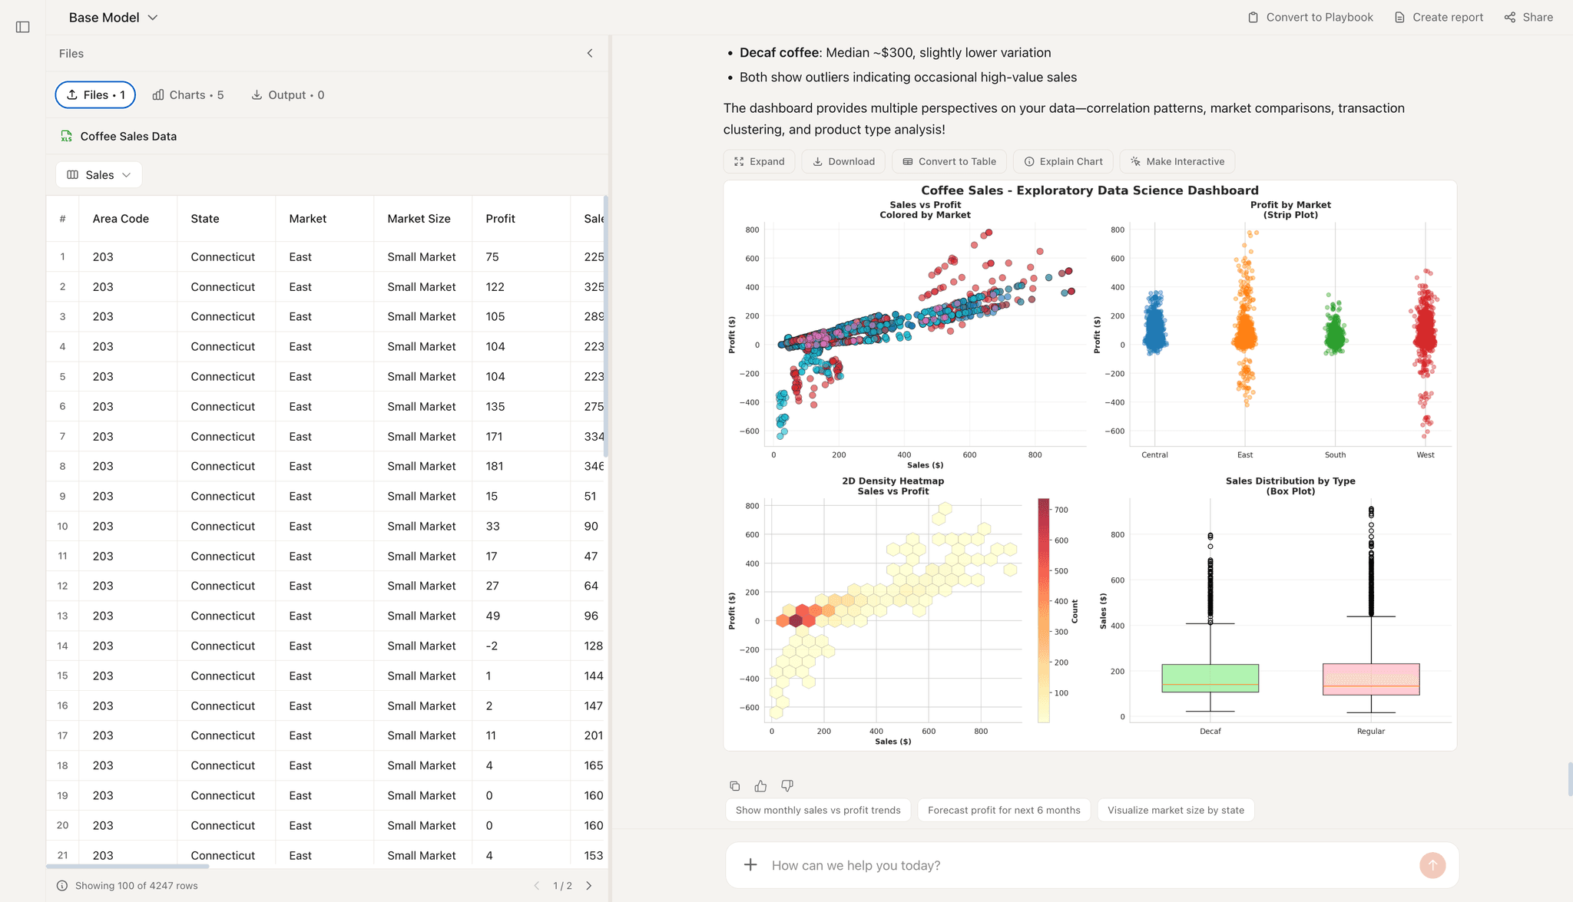The image size is (1573, 902).
Task: Expand the Coffee Sales dashboard chart
Action: [x=759, y=161]
